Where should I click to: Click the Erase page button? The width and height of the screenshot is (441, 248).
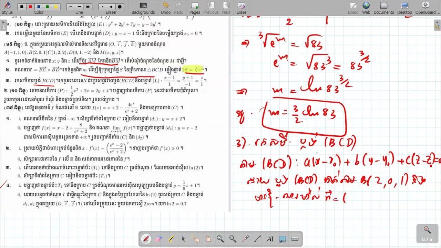241,8
